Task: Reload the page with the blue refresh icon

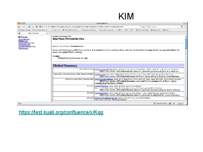Action: point(29,27)
